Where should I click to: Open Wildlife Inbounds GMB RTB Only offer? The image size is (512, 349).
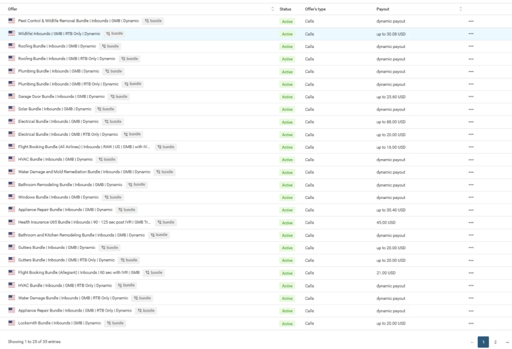pyautogui.click(x=59, y=34)
